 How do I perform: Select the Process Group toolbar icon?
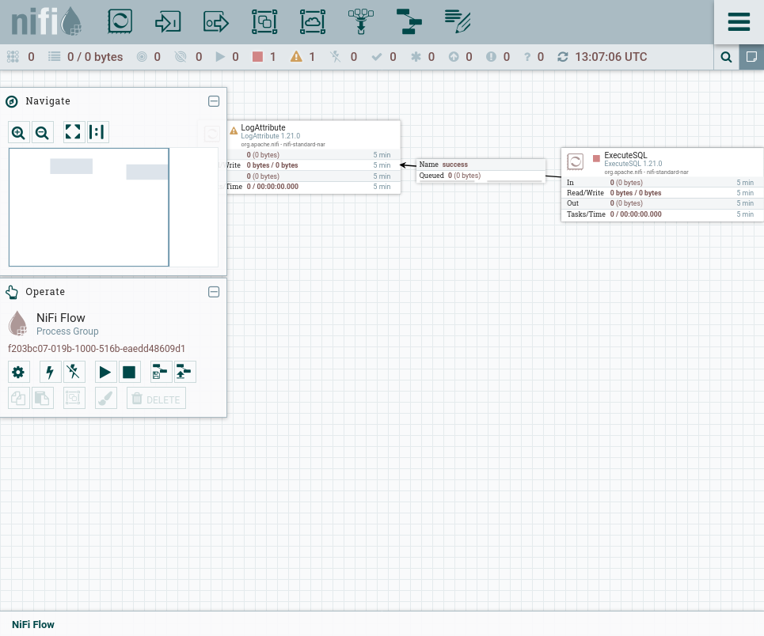264,22
